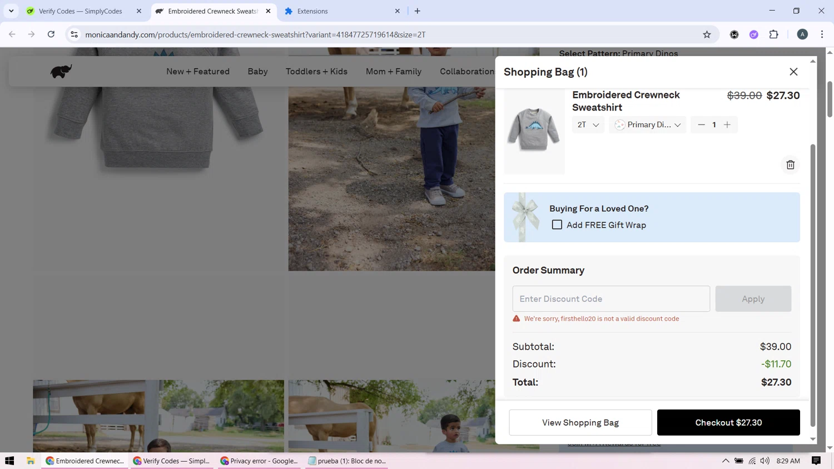834x469 pixels.
Task: Open a new browser tab
Action: 417,11
